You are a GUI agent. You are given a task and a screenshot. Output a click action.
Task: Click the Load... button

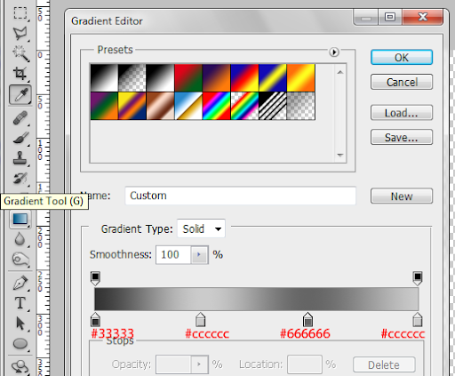click(x=402, y=113)
